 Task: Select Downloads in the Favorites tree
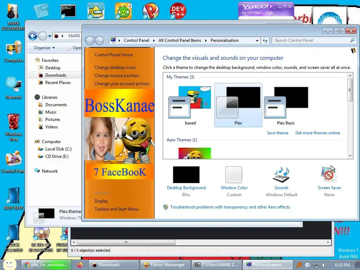(x=56, y=75)
